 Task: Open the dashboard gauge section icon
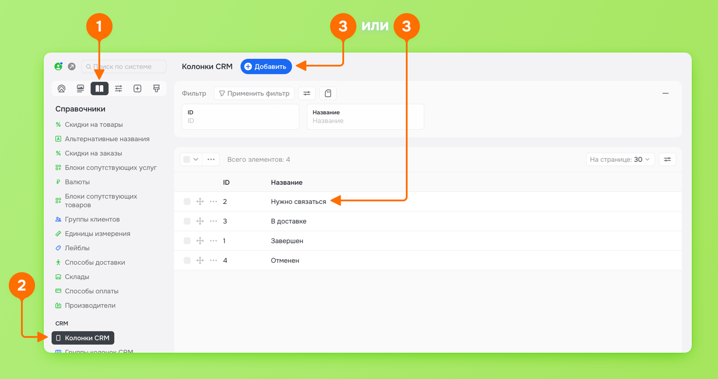pyautogui.click(x=62, y=88)
